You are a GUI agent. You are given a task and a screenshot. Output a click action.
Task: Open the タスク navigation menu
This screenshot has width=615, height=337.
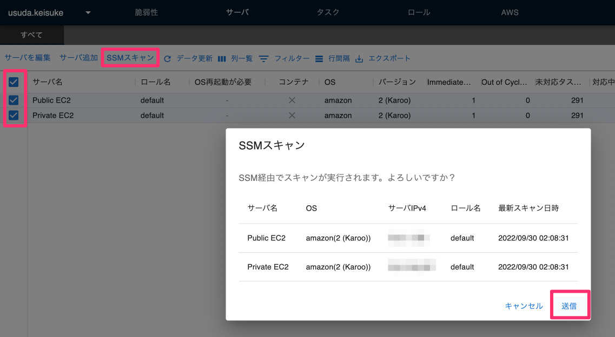point(327,11)
